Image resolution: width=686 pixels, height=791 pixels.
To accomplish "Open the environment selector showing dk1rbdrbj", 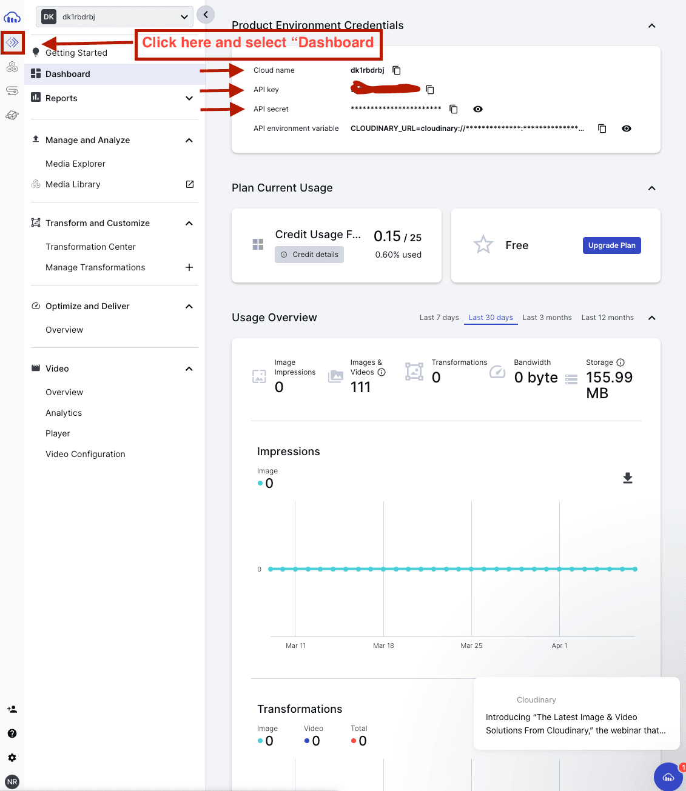I will pyautogui.click(x=114, y=16).
